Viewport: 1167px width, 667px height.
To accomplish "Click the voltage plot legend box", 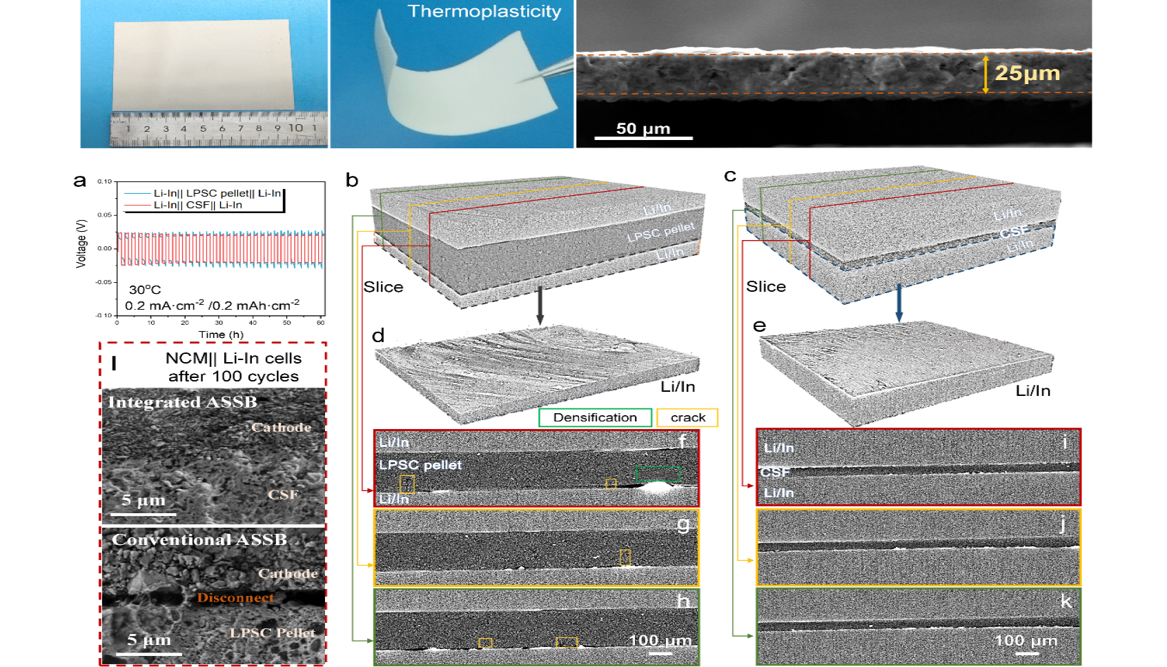I will click(203, 199).
